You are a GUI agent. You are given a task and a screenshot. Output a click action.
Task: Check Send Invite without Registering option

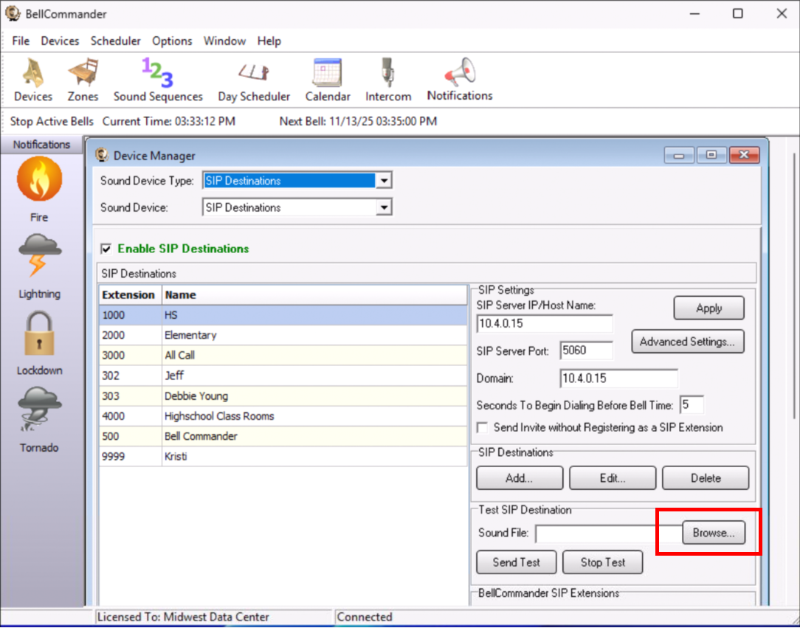point(483,427)
